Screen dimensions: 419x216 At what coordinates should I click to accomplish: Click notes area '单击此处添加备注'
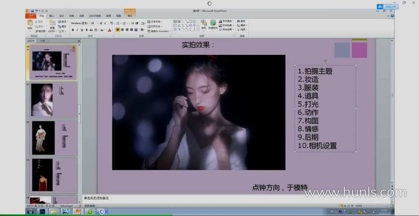pyautogui.click(x=96, y=198)
